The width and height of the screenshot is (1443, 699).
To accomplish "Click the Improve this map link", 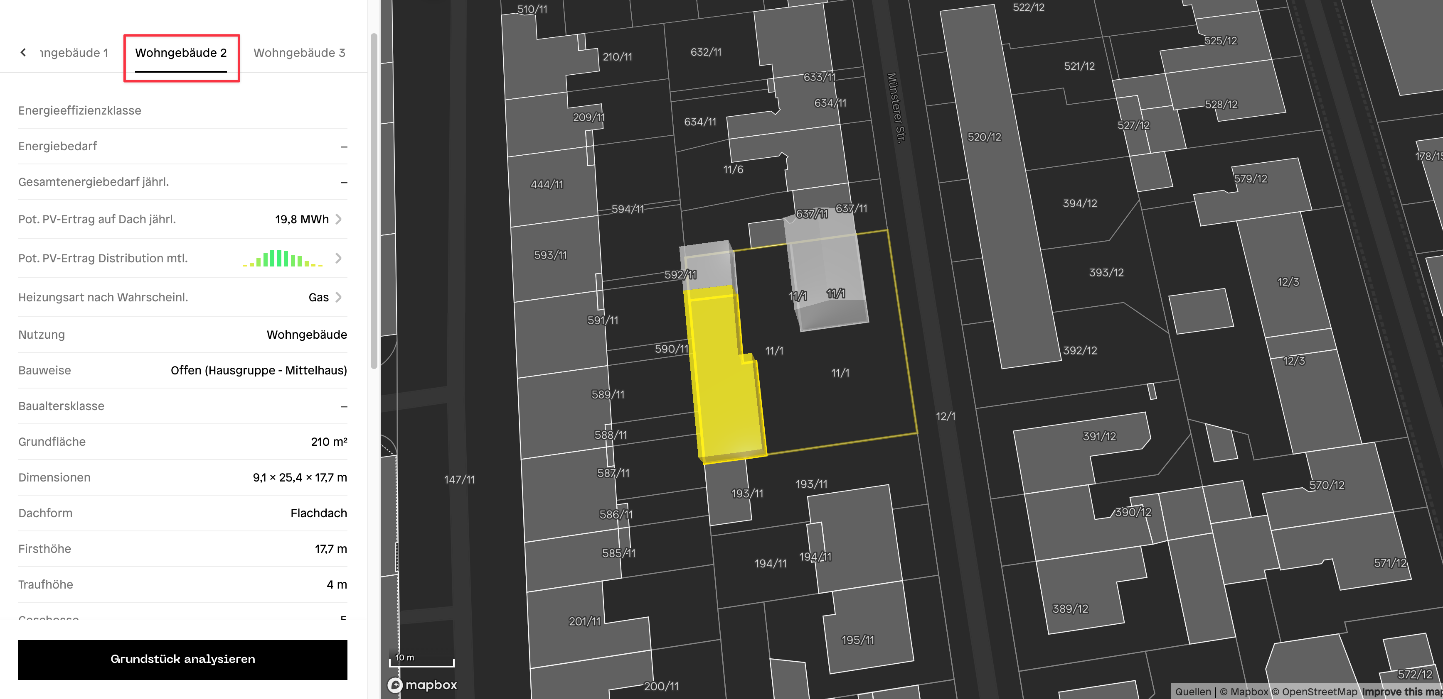I will pyautogui.click(x=1401, y=692).
